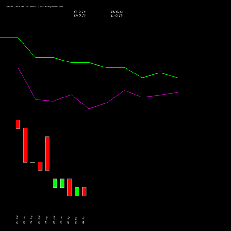
Task: Click the short red candlestick above 26 Aug
Action: 40,166
